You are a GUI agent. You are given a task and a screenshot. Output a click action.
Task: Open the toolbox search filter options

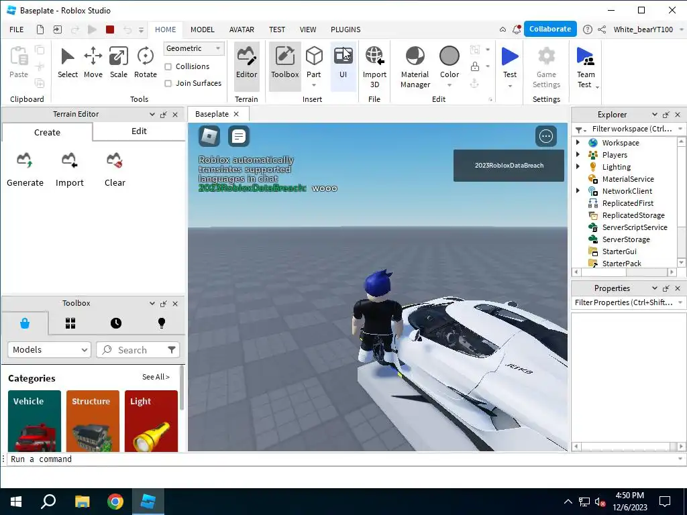[x=172, y=349]
